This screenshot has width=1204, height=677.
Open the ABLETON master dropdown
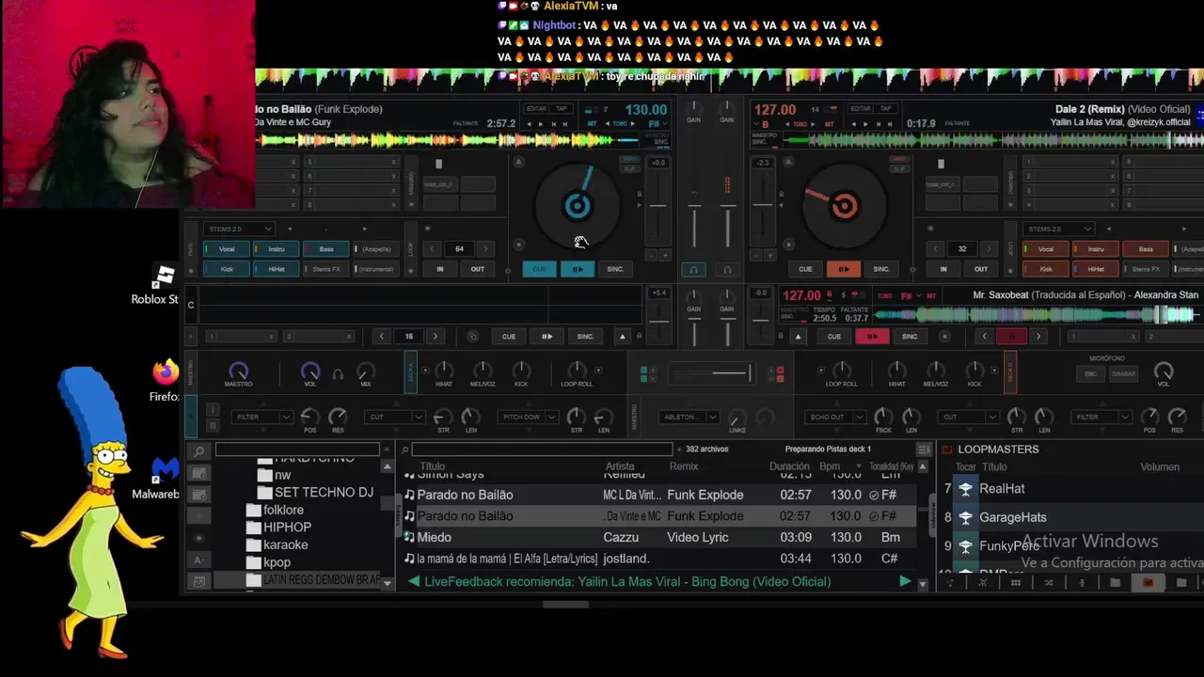pos(688,417)
